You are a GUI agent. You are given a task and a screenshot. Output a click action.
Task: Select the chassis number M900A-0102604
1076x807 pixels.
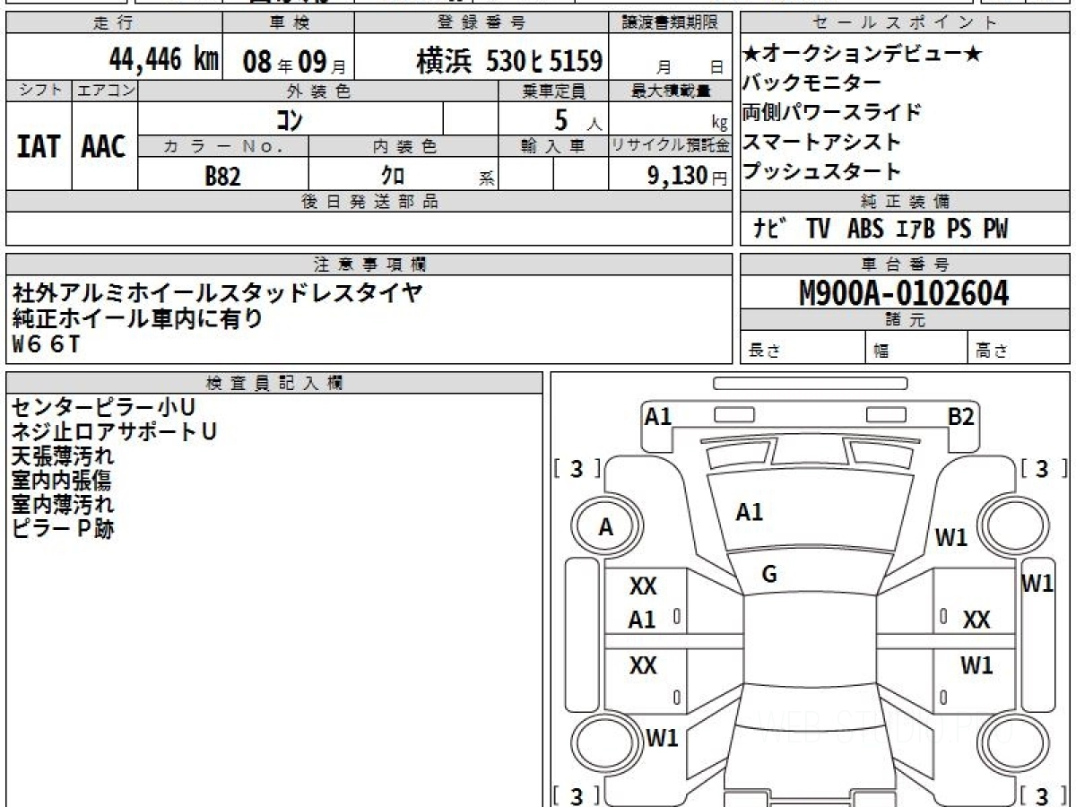point(904,292)
